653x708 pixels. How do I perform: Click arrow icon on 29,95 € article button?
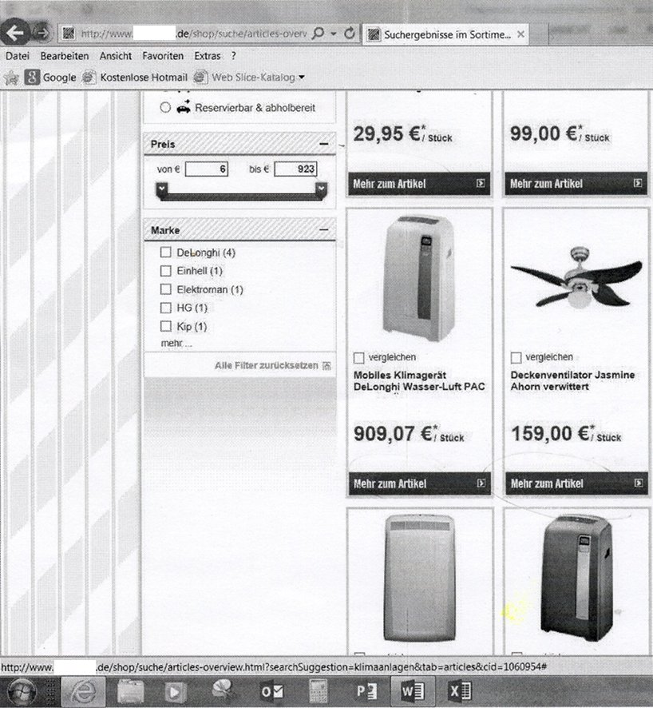tap(481, 183)
